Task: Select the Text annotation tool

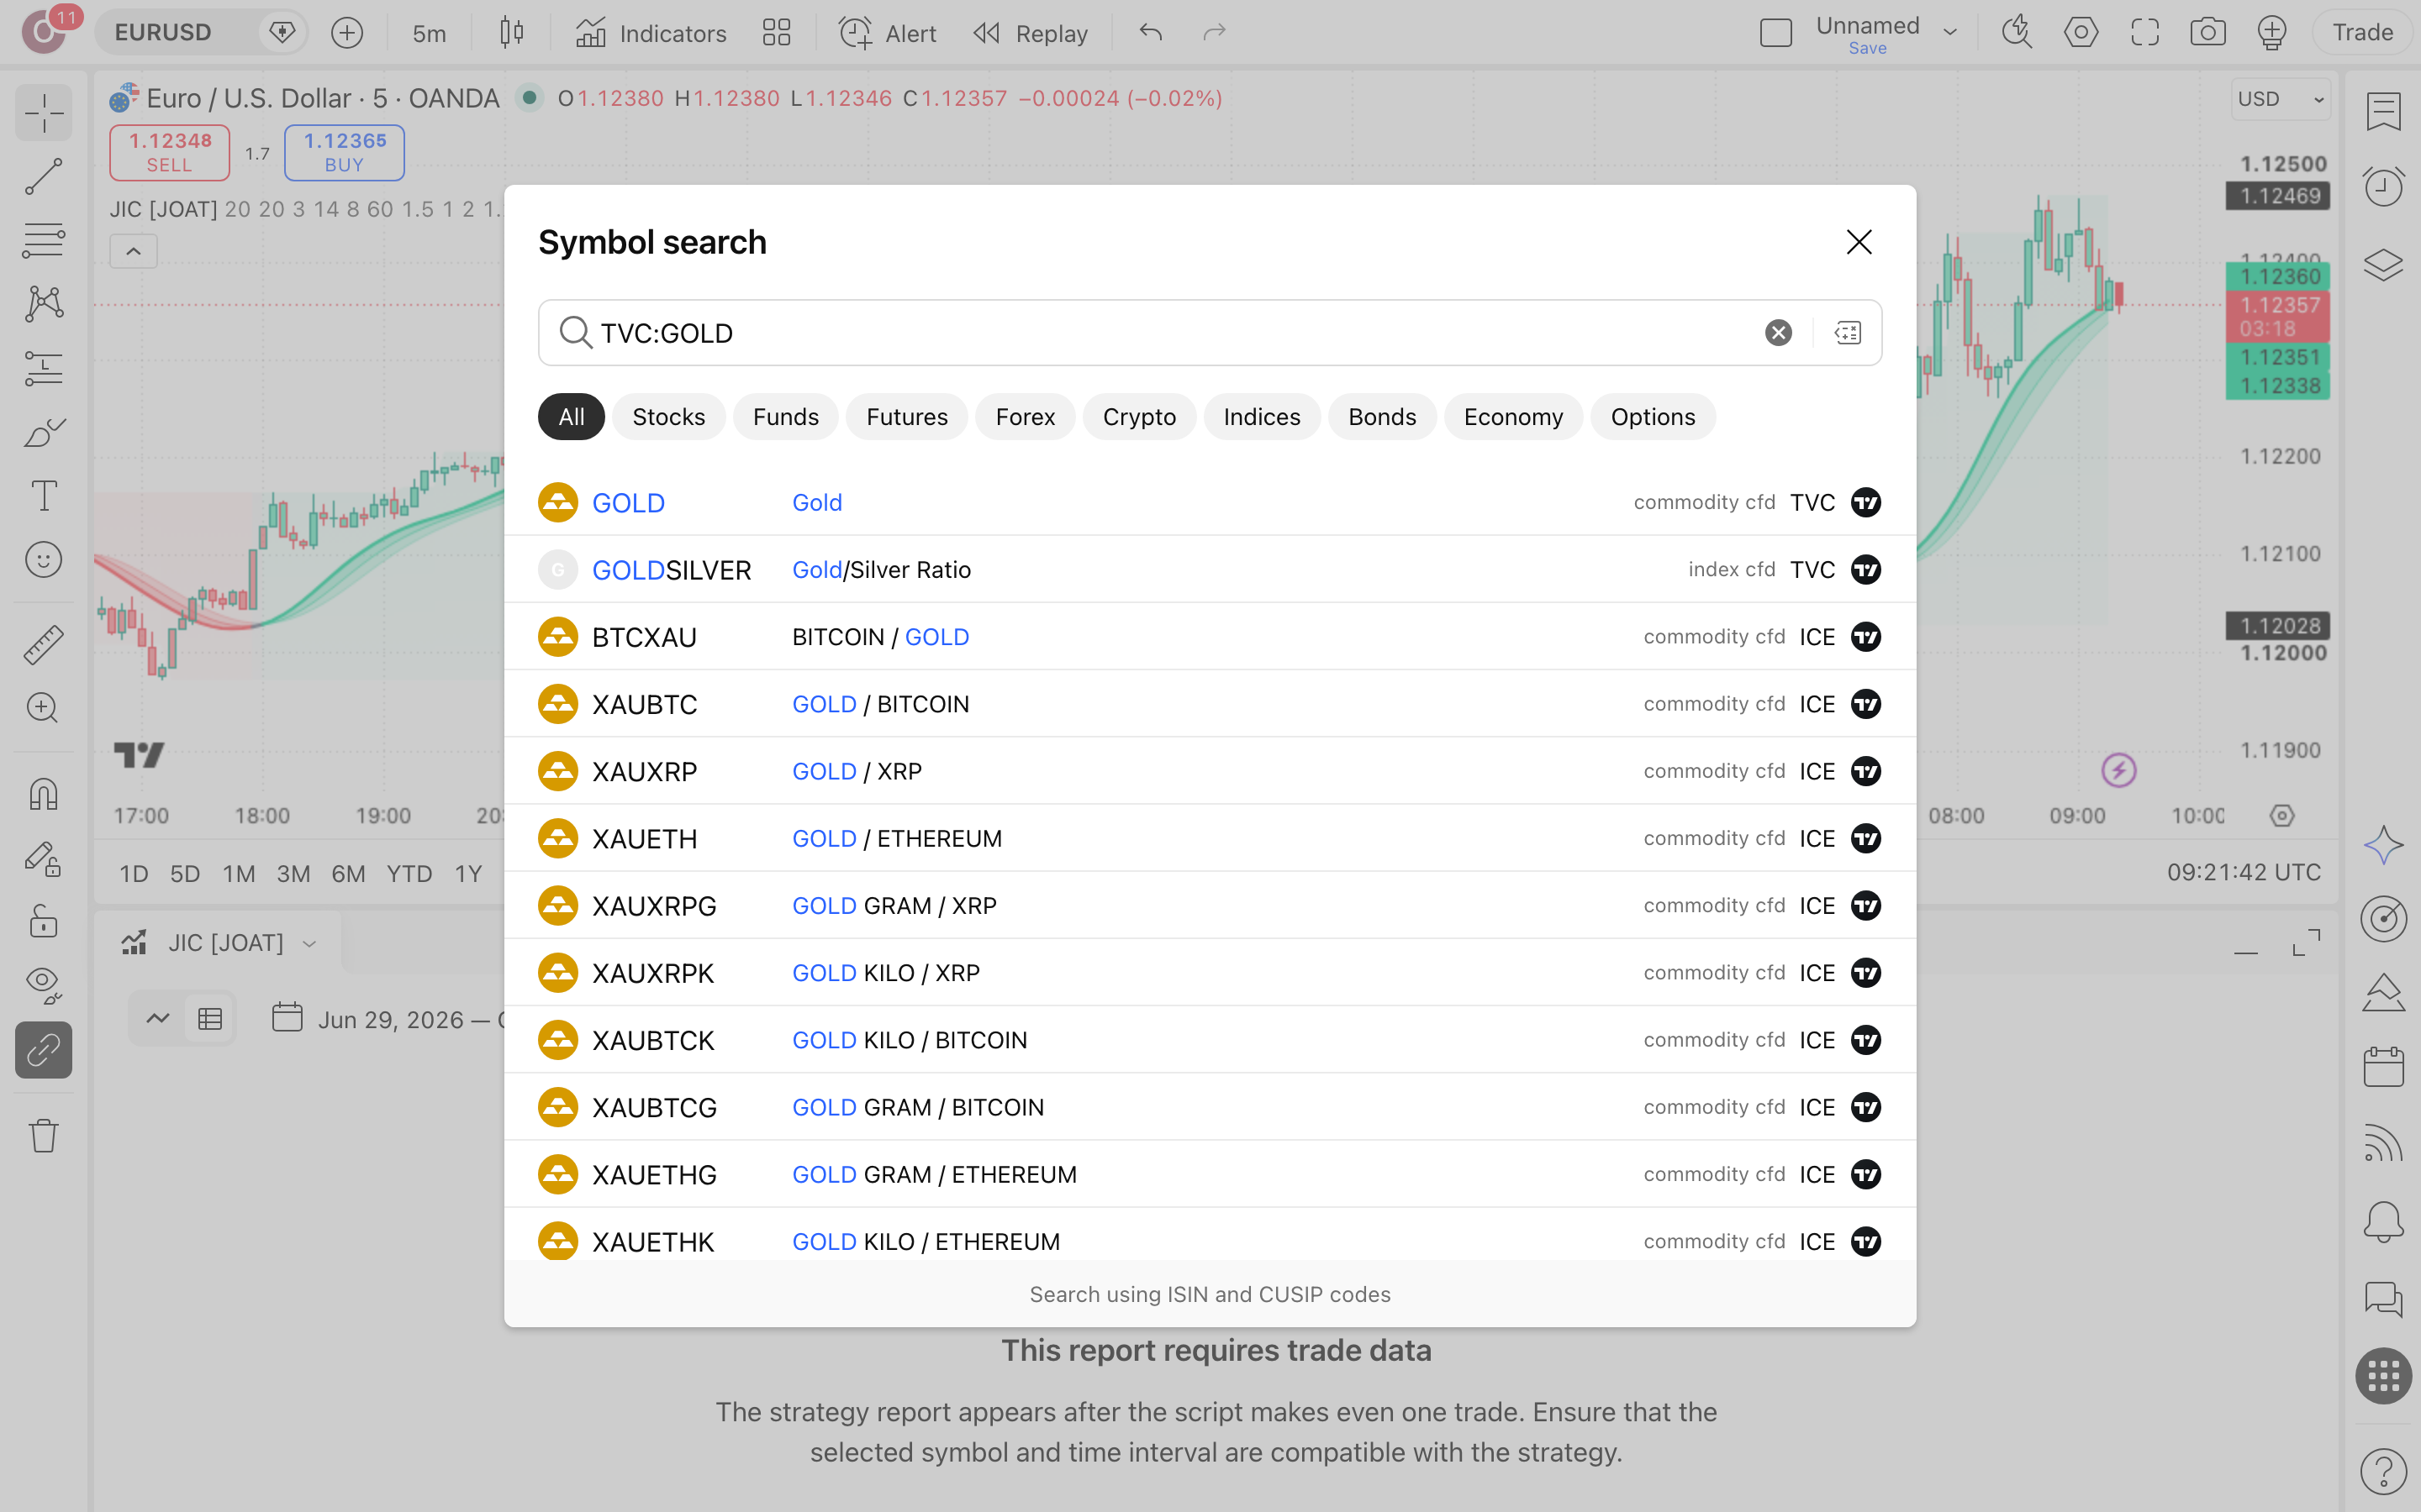Action: [43, 496]
